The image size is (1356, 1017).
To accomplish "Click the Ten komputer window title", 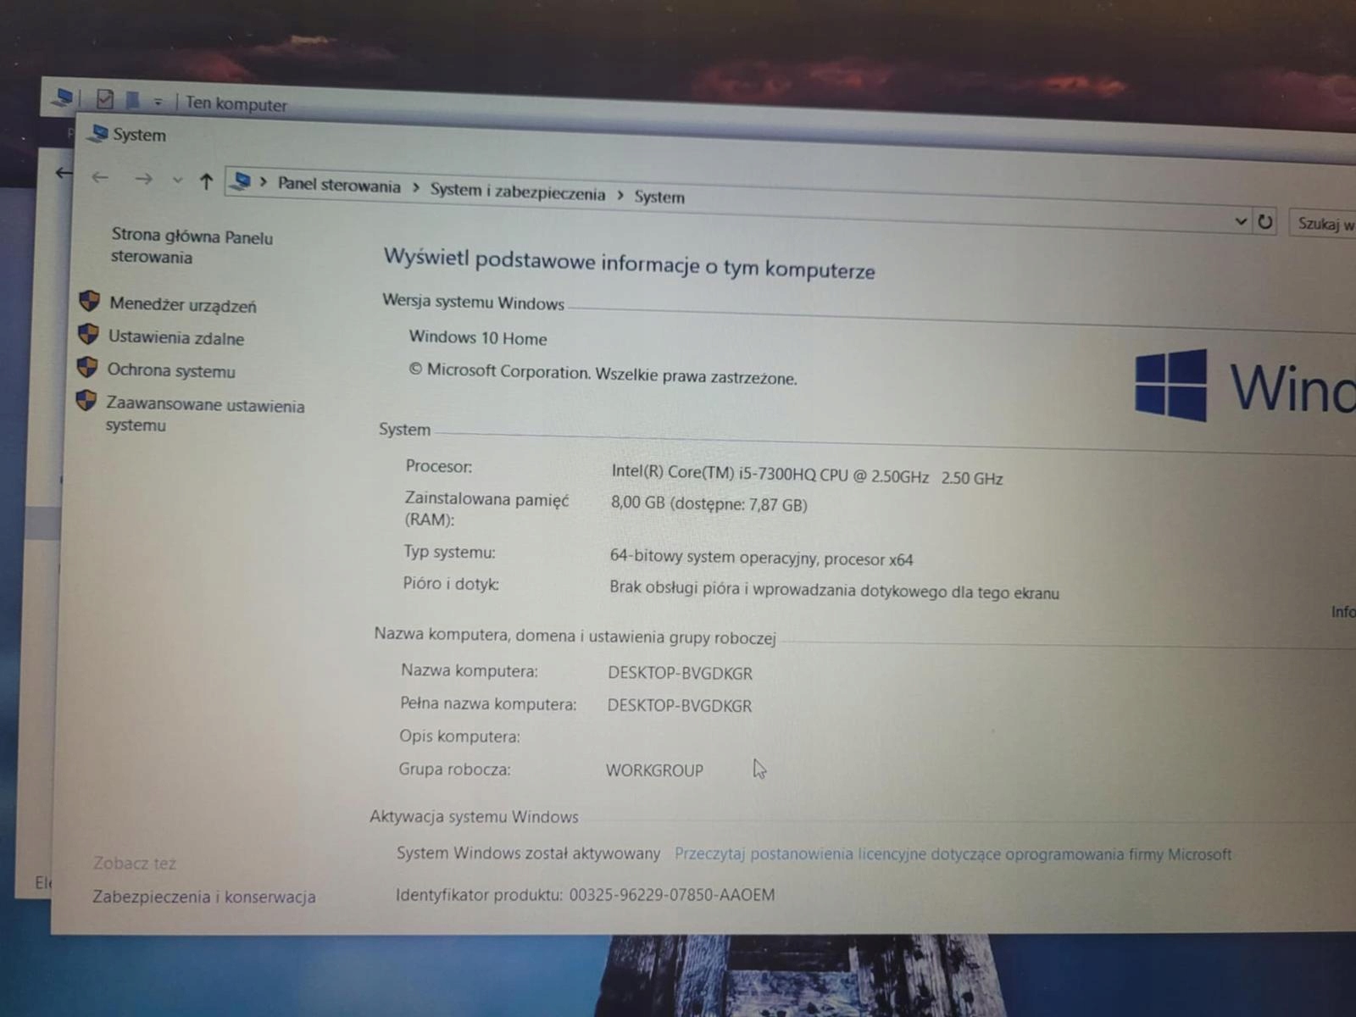I will [236, 104].
